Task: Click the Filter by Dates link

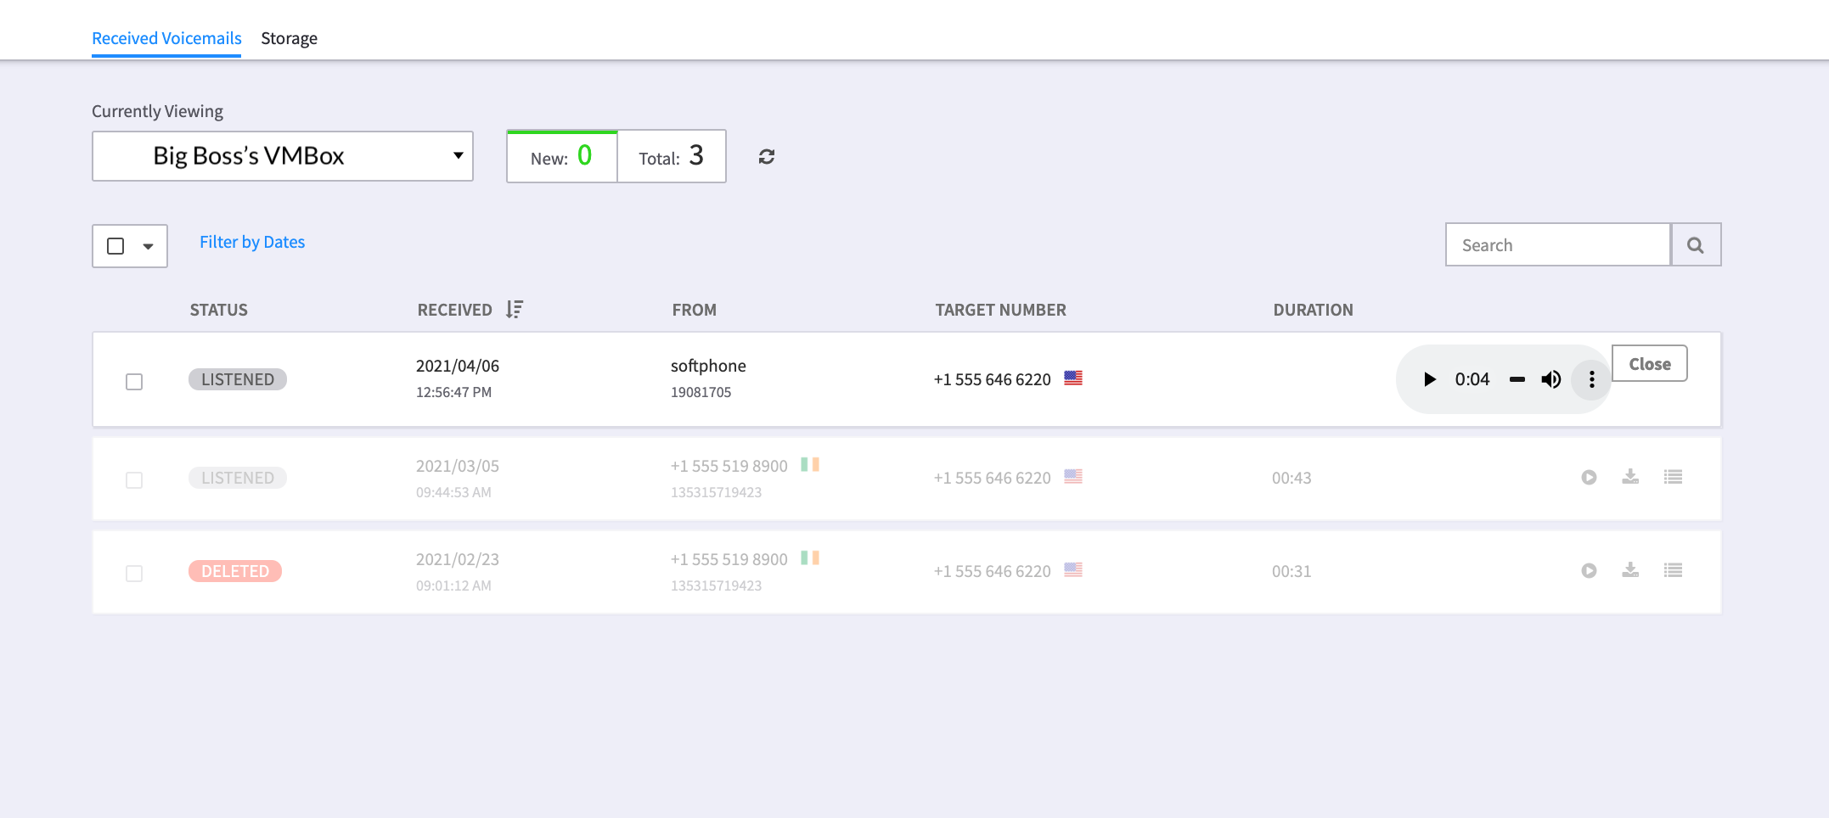Action: [252, 242]
